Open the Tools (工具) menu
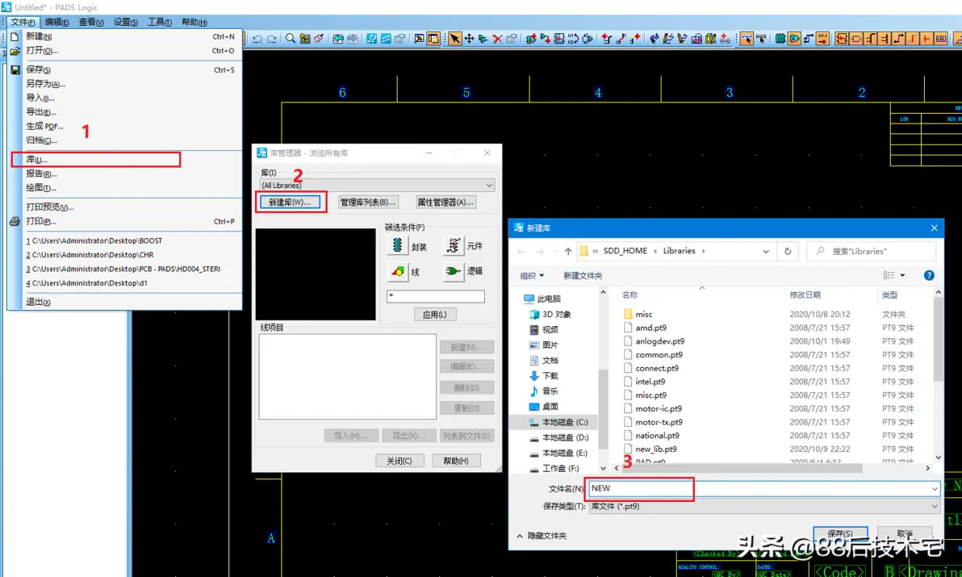 click(x=160, y=22)
